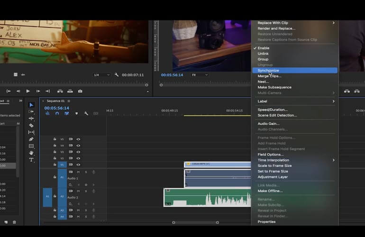Toggle V5 track lock
Screen dimensions: 365x237
coord(55,139)
